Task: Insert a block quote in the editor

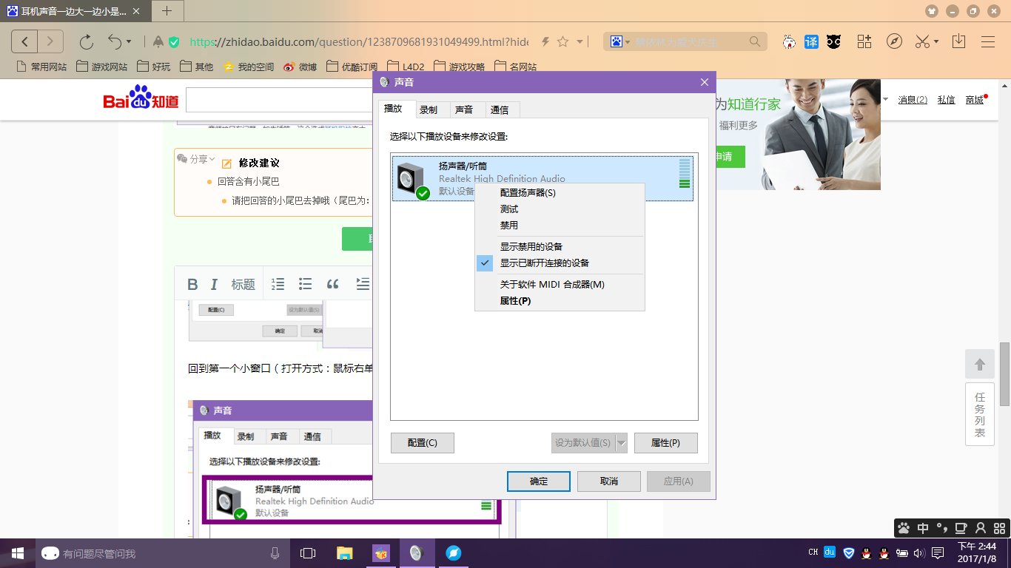Action: click(332, 284)
